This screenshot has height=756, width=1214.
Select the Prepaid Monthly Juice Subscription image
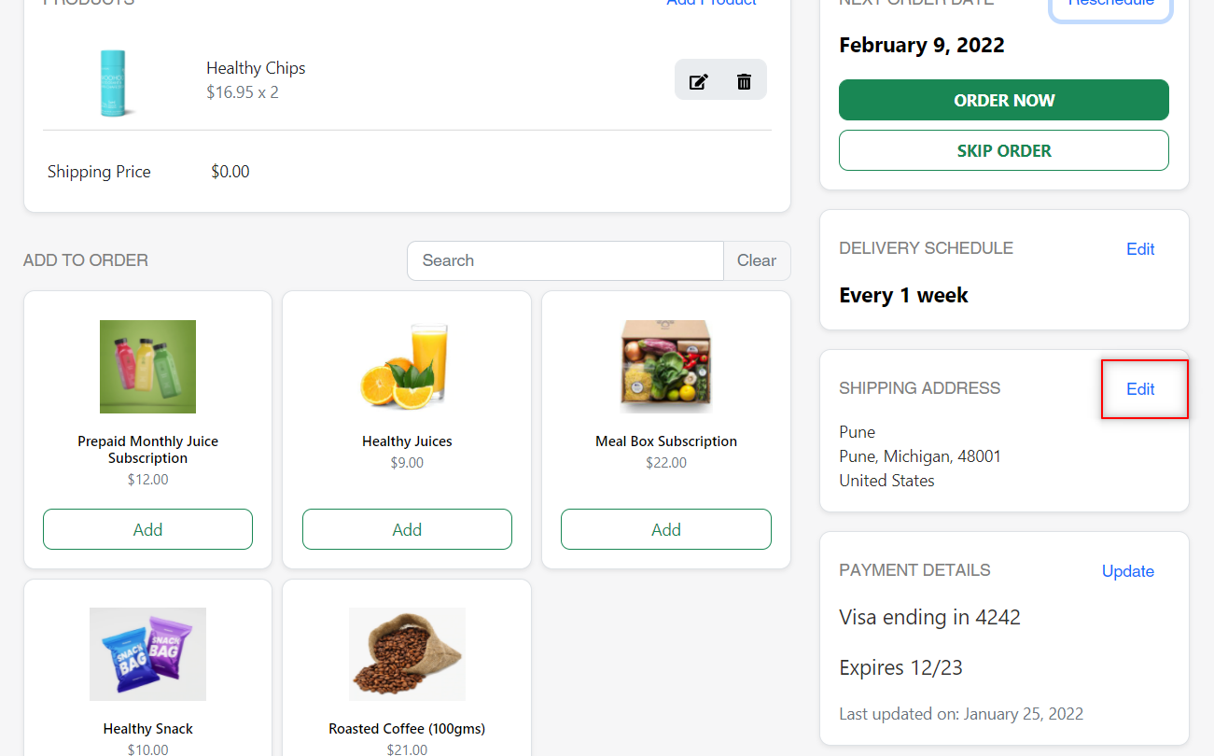(147, 367)
